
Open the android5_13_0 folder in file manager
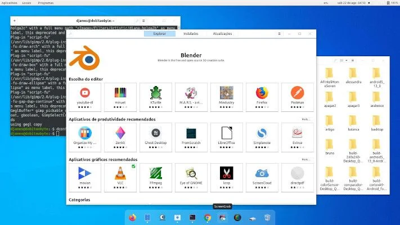pyautogui.click(x=377, y=77)
